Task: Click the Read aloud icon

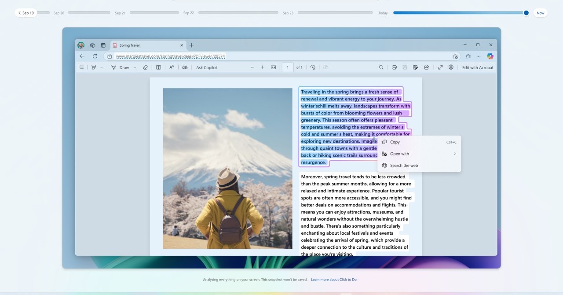Action: pos(172,67)
